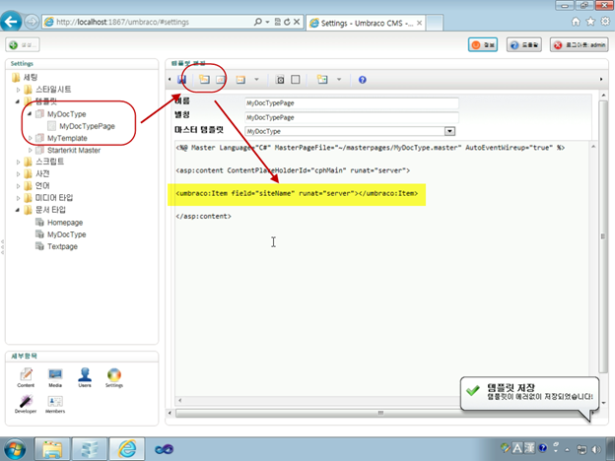Collapse the 문서 타입 folder
This screenshot has width=615, height=461.
(18, 210)
